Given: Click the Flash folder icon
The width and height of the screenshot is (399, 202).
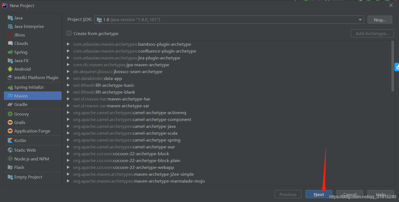Looking at the screenshot, I should tap(10, 168).
